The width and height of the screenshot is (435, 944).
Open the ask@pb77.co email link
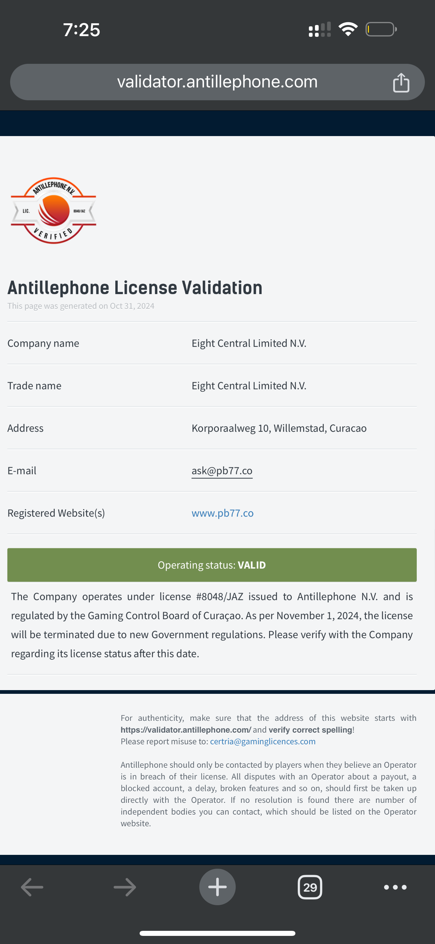coord(222,471)
